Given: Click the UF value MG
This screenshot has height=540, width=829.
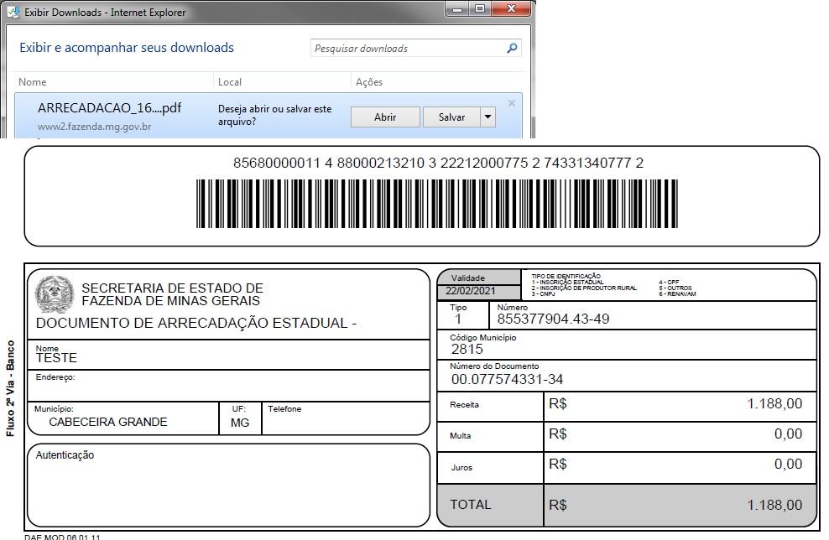Looking at the screenshot, I should click(240, 423).
